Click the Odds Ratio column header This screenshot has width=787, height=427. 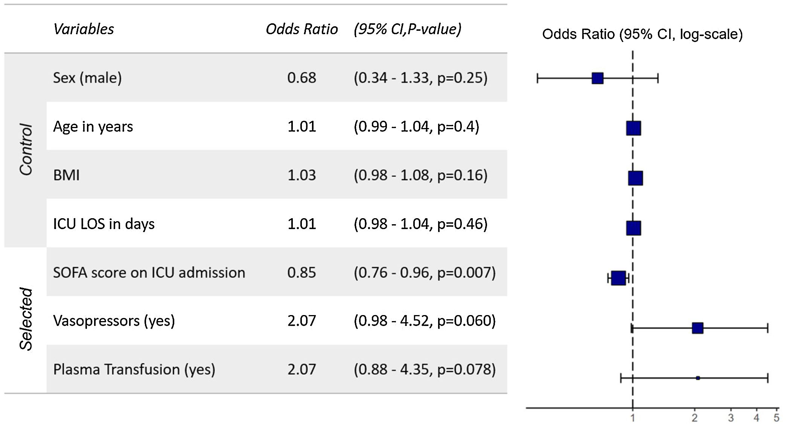click(301, 29)
